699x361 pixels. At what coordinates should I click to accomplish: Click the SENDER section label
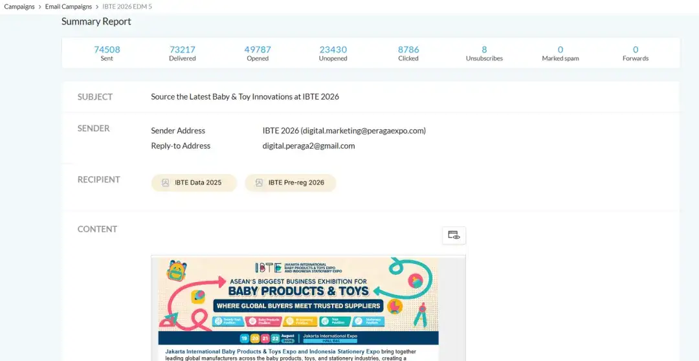(94, 128)
